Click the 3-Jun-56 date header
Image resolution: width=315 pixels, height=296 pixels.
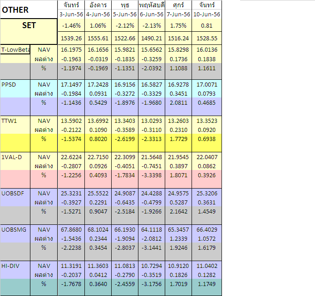[71, 15]
